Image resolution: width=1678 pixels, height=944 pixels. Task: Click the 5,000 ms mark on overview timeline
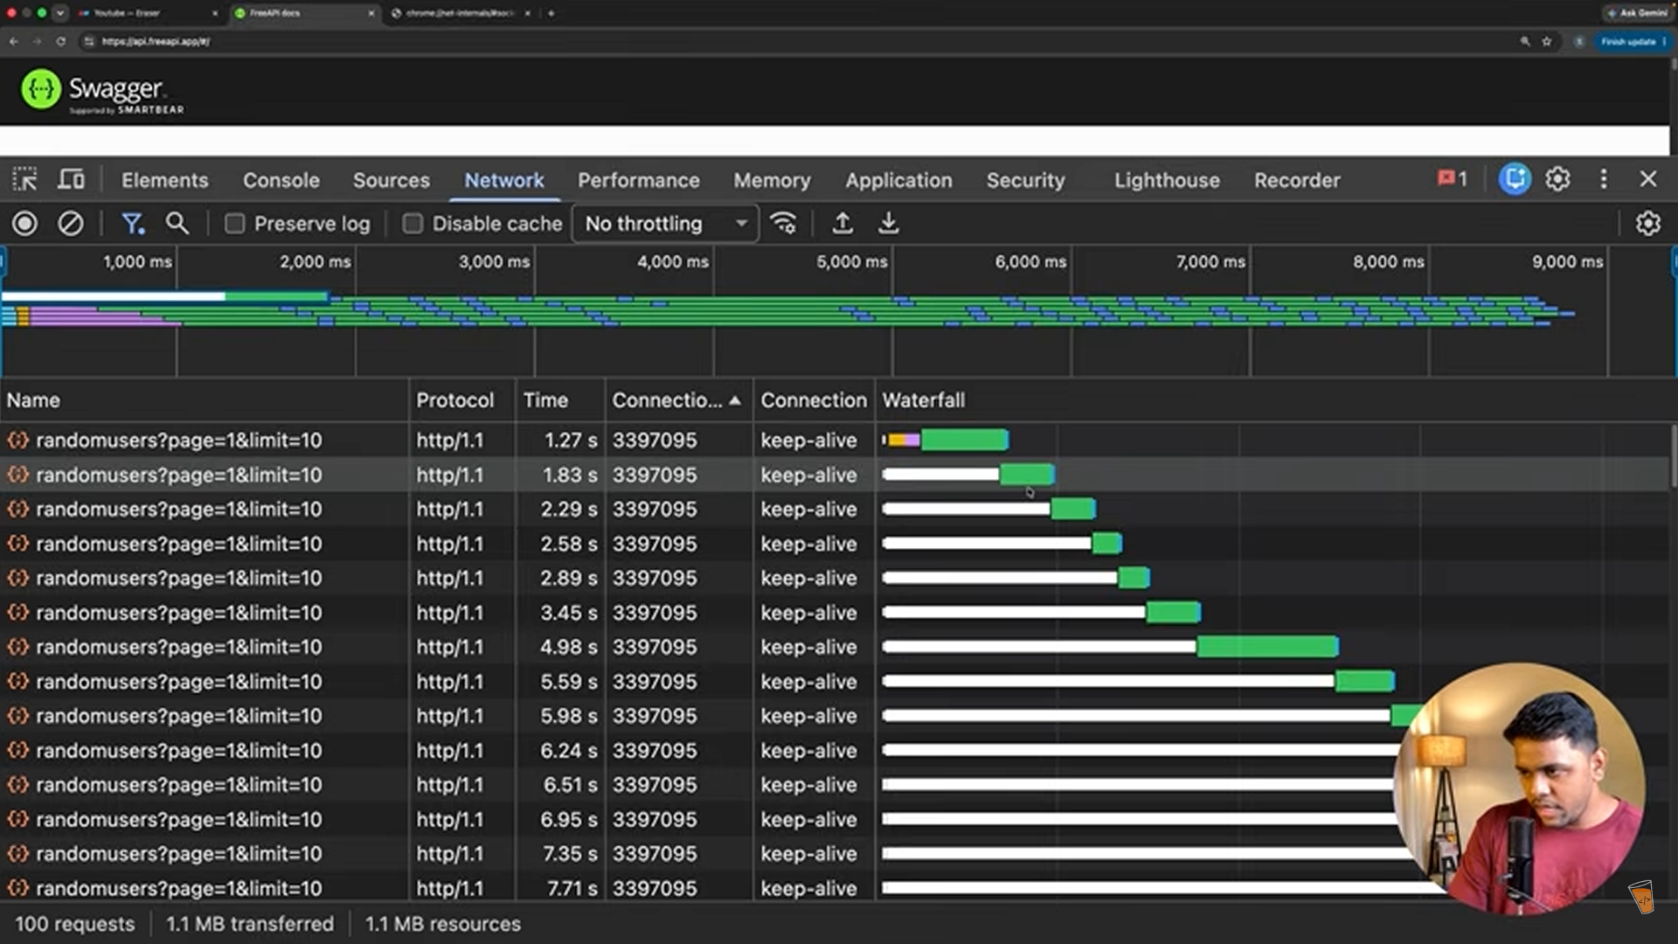click(x=851, y=262)
